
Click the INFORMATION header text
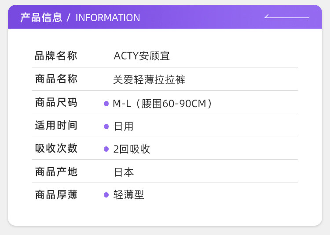click(108, 18)
